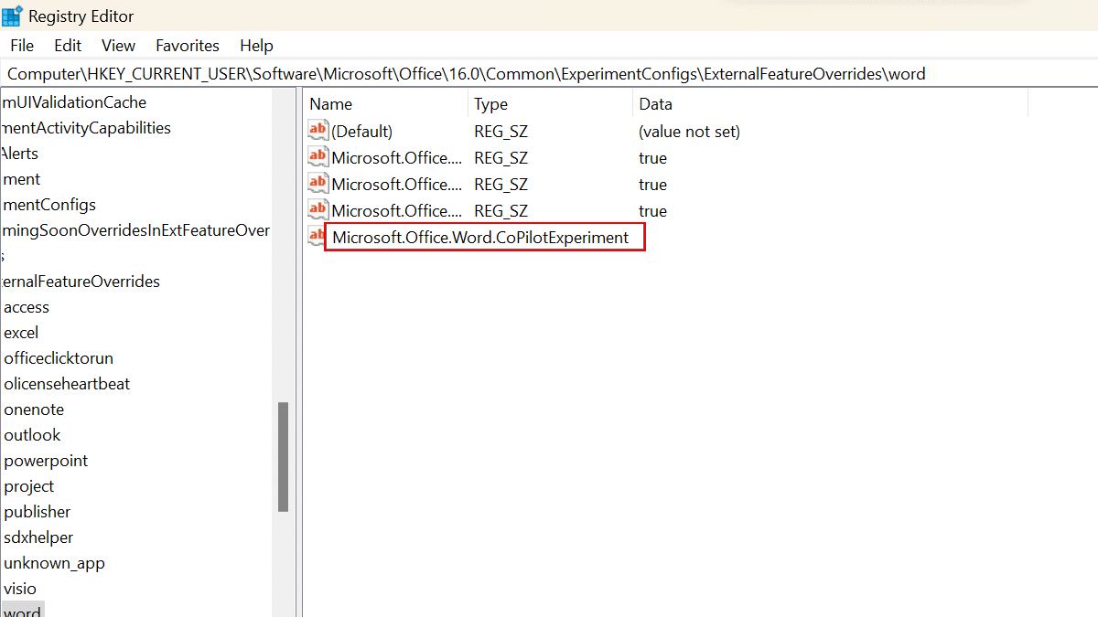Open the Help menu
1098x617 pixels.
[256, 45]
